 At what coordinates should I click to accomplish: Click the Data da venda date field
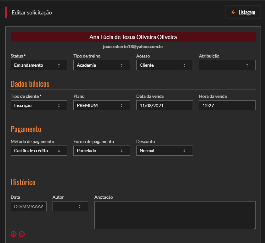[x=164, y=106]
